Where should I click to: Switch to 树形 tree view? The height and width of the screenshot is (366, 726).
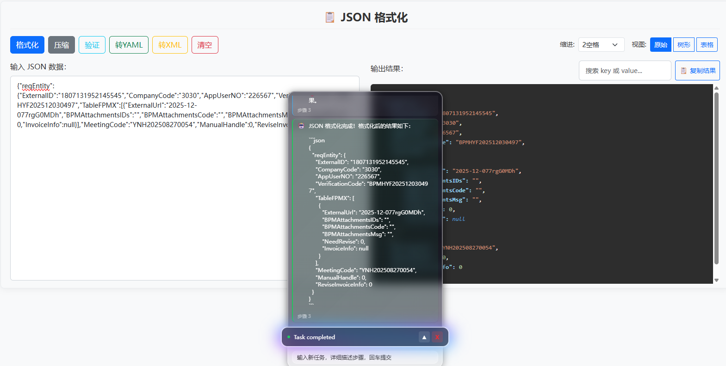(684, 45)
